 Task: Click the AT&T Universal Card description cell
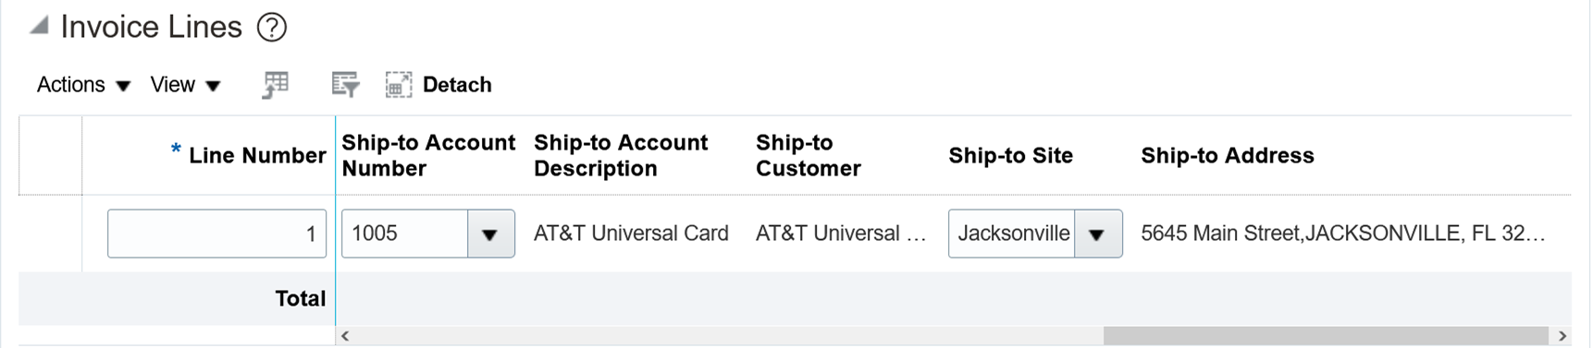(x=631, y=234)
